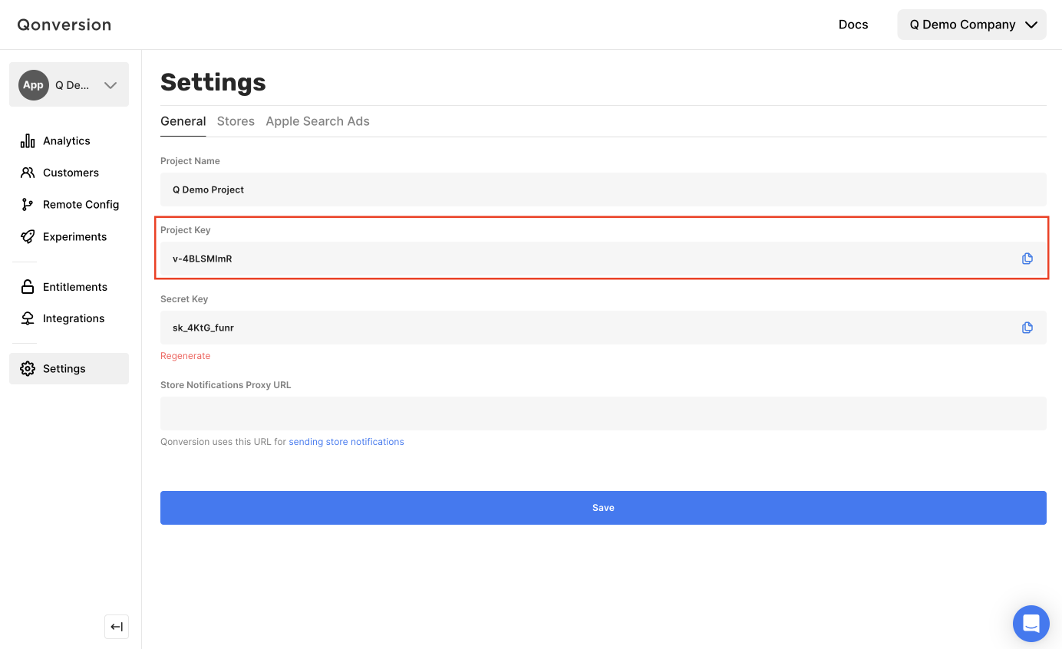Select Settings in the sidebar

69,368
